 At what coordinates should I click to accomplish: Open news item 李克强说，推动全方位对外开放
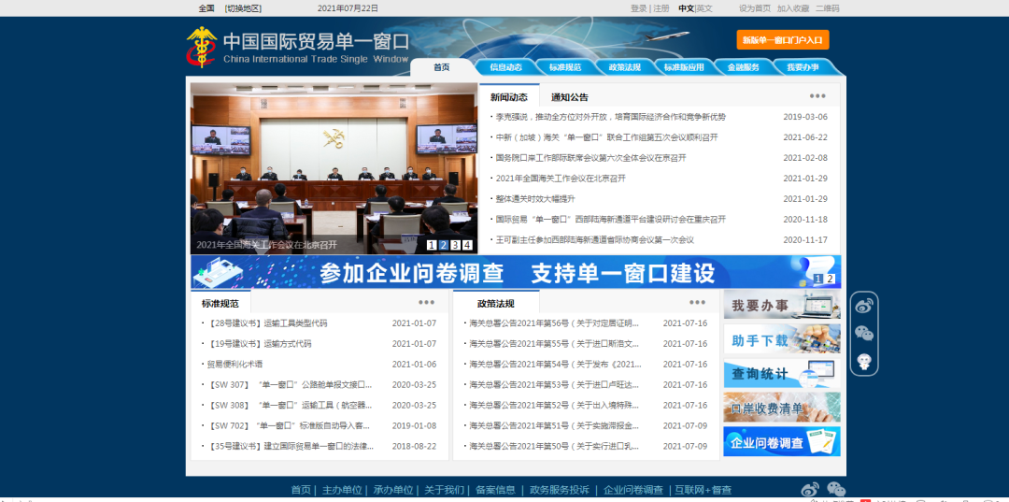[x=610, y=117]
